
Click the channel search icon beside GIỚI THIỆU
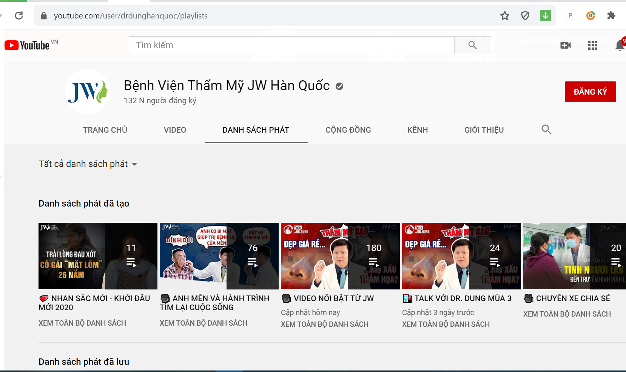(x=546, y=130)
